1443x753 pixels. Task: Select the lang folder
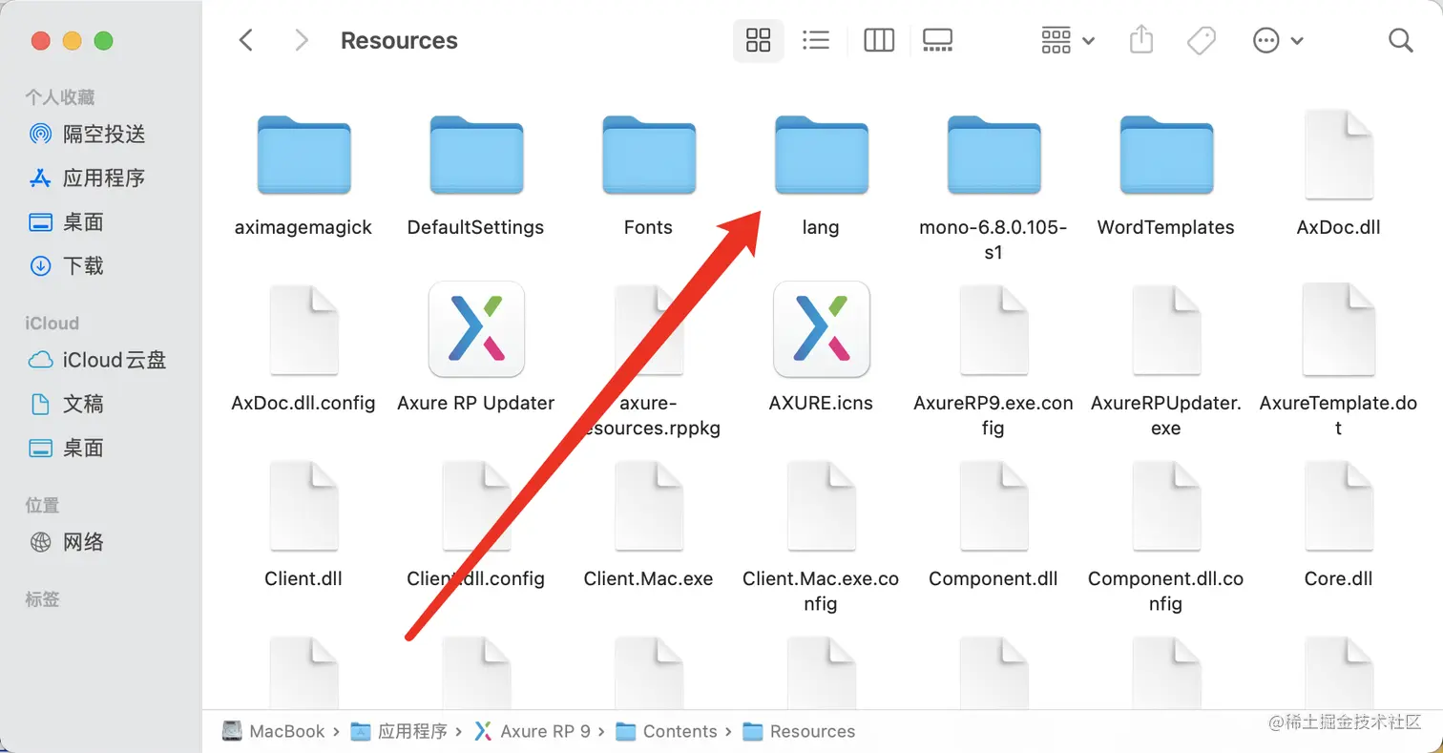tap(821, 156)
